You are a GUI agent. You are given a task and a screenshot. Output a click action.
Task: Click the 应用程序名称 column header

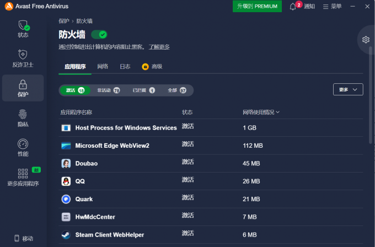point(76,112)
